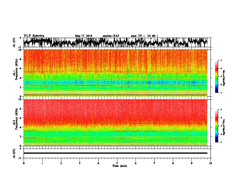Viewport: 237px width, 183px height.
Task: Click the time axis tick label "1"
Action: click(x=42, y=163)
